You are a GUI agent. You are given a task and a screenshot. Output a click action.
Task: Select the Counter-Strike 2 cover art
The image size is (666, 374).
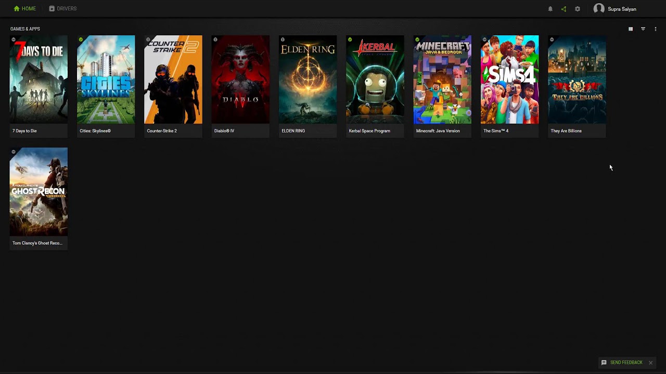[173, 79]
